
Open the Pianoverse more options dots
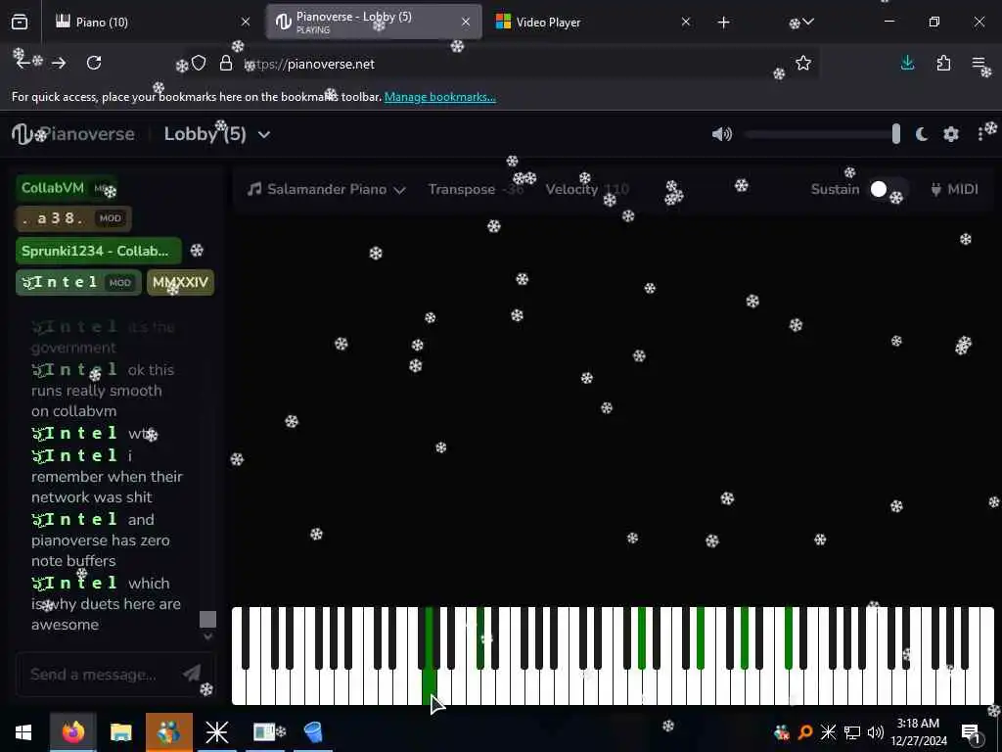pos(980,134)
